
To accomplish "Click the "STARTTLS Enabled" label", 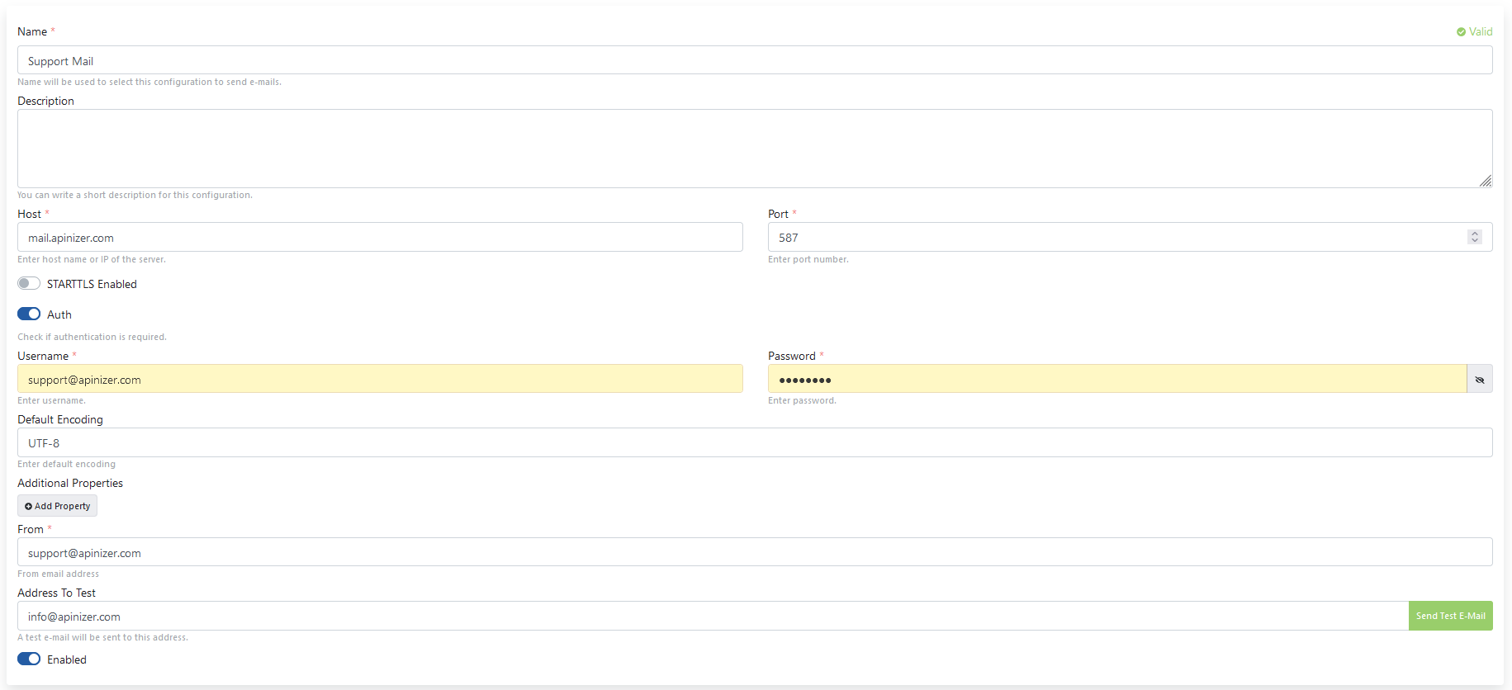I will [92, 284].
